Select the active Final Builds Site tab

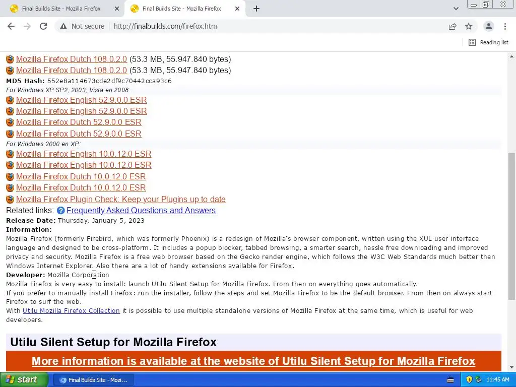click(181, 9)
